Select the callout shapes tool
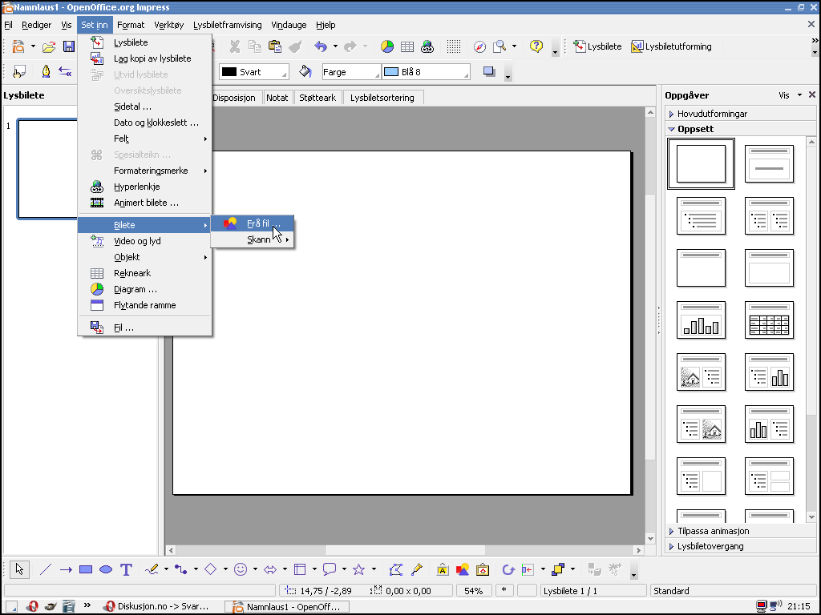 point(330,569)
